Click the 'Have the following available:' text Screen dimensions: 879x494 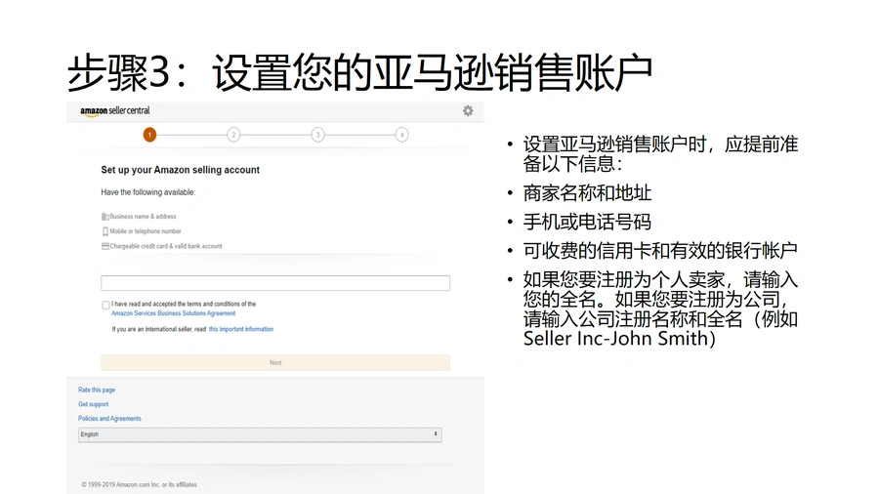148,192
